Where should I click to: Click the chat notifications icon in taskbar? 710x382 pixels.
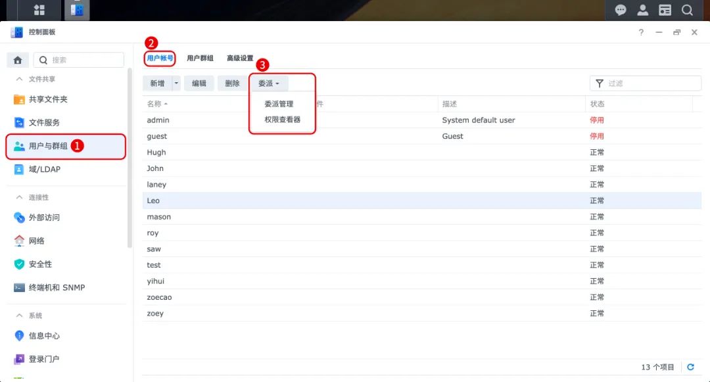pyautogui.click(x=620, y=10)
